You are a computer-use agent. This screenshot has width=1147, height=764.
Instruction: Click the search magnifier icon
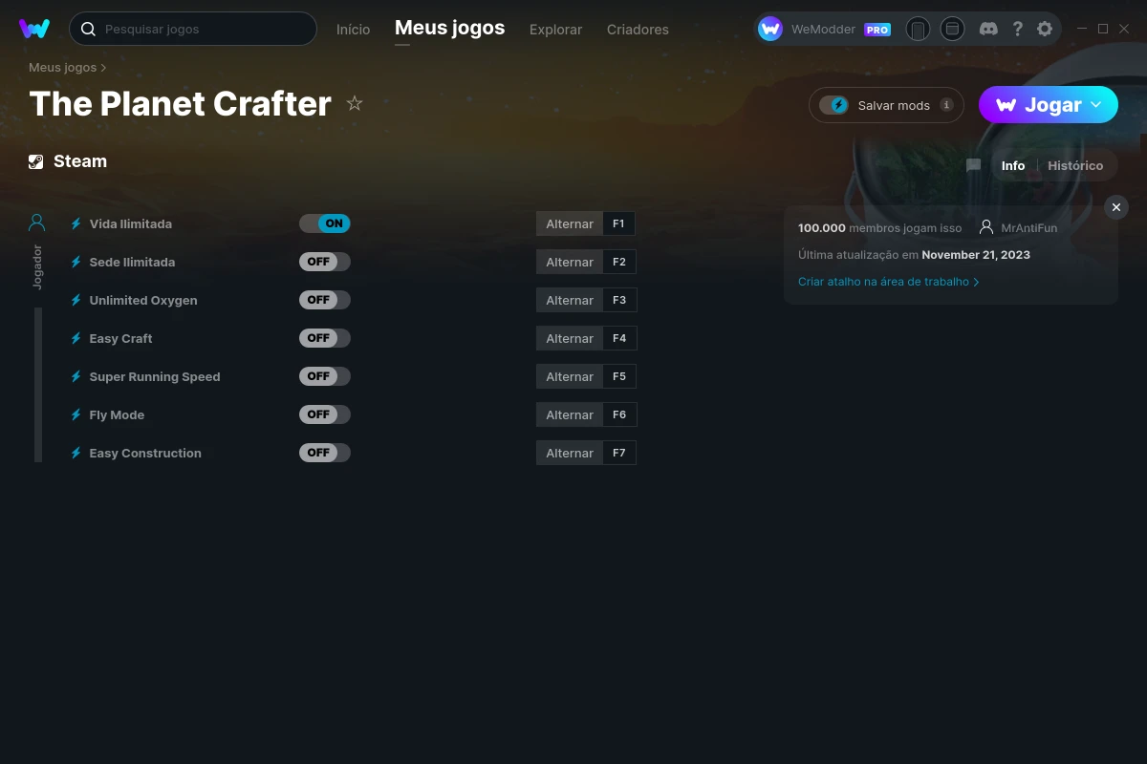pyautogui.click(x=88, y=29)
